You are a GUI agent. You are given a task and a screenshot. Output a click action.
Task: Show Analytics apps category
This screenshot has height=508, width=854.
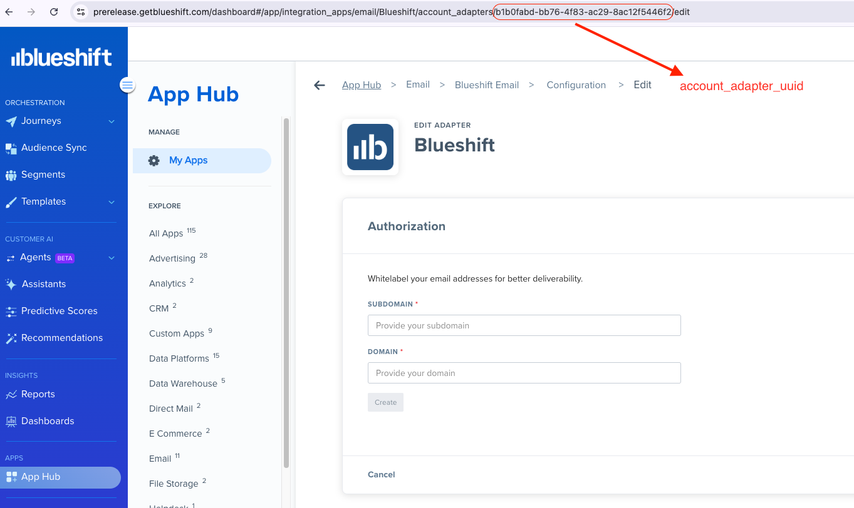(x=171, y=283)
